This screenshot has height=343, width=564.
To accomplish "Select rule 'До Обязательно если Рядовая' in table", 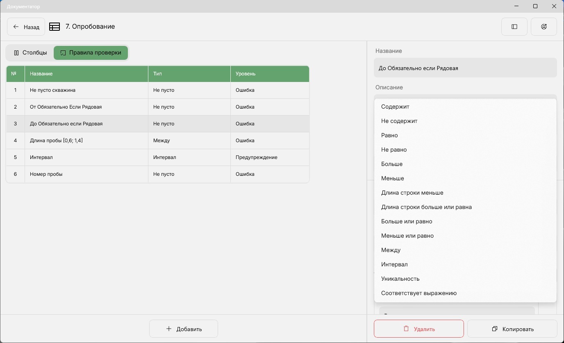I will (157, 124).
